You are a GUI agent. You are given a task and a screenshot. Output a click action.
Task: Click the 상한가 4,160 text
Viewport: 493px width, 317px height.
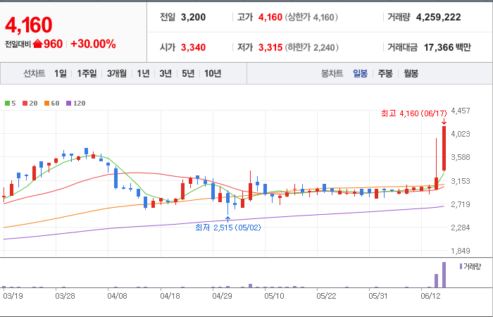[x=311, y=17]
